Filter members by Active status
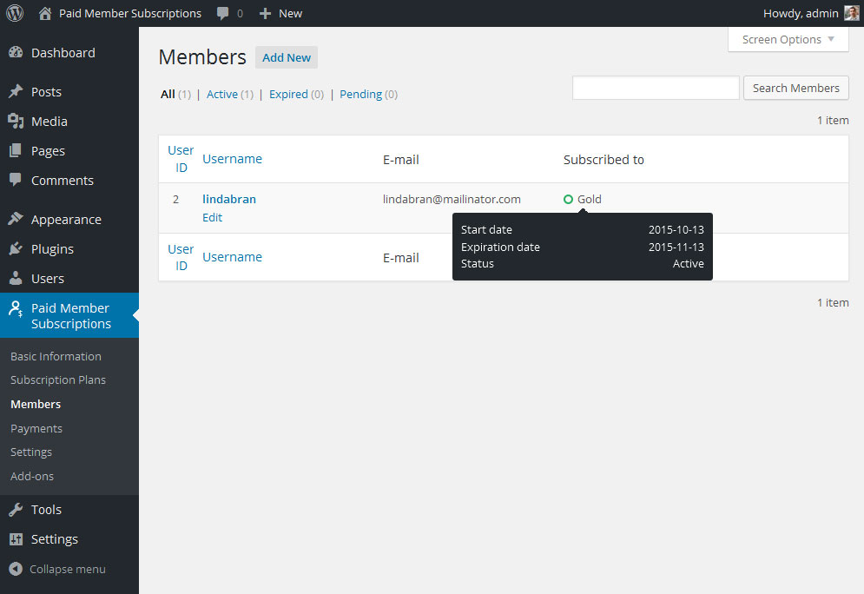The width and height of the screenshot is (864, 594). point(221,95)
